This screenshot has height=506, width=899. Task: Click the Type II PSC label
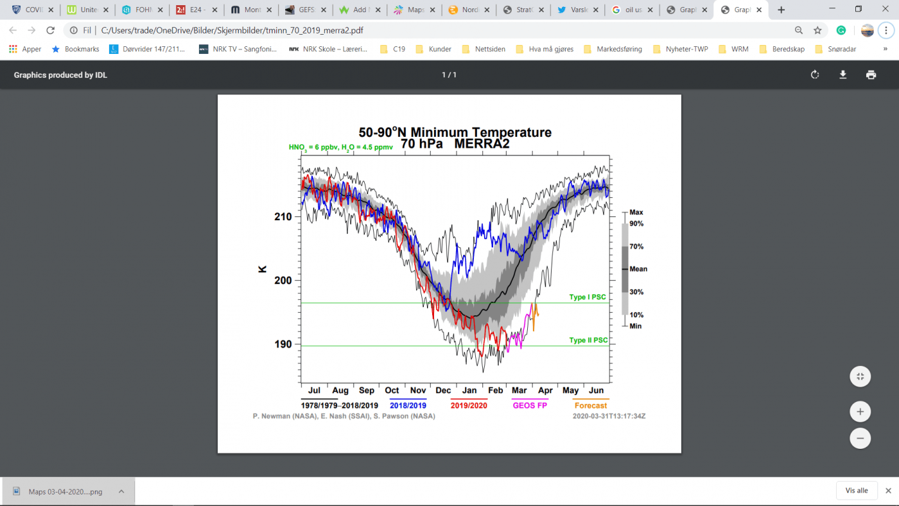click(x=588, y=340)
